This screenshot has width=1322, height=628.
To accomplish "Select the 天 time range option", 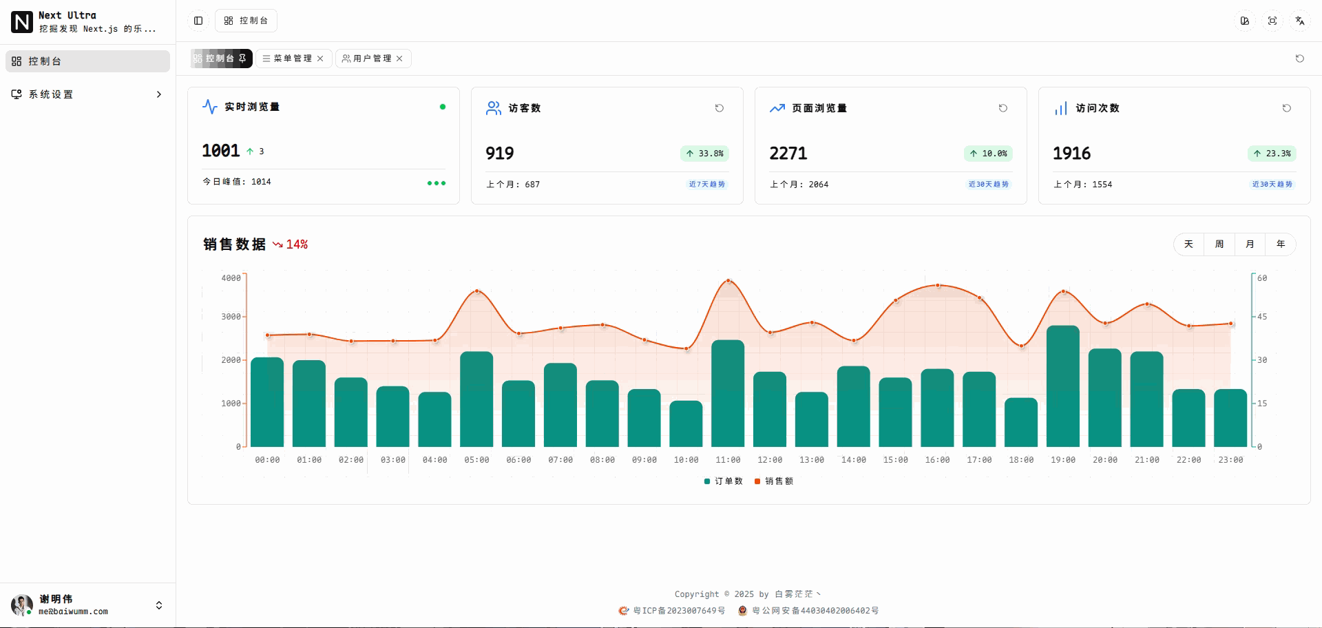I will click(x=1188, y=244).
